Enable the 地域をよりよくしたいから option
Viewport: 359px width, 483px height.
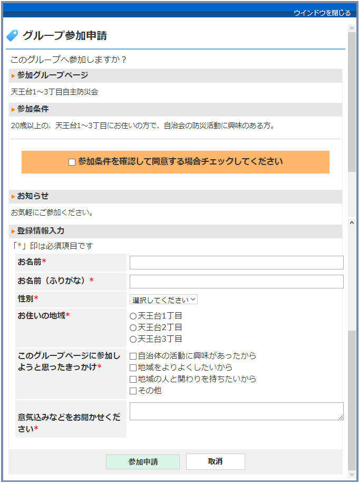point(133,368)
